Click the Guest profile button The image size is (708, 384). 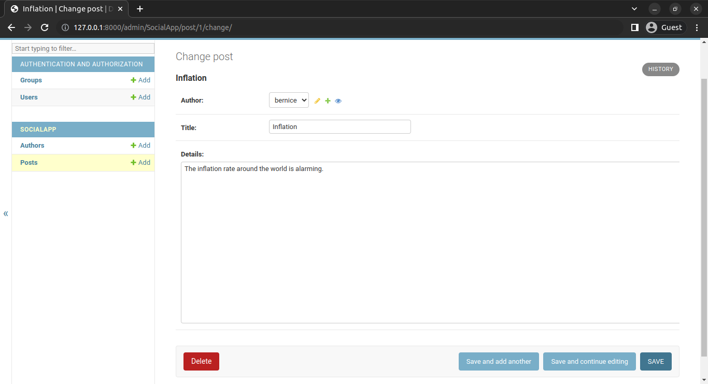665,27
